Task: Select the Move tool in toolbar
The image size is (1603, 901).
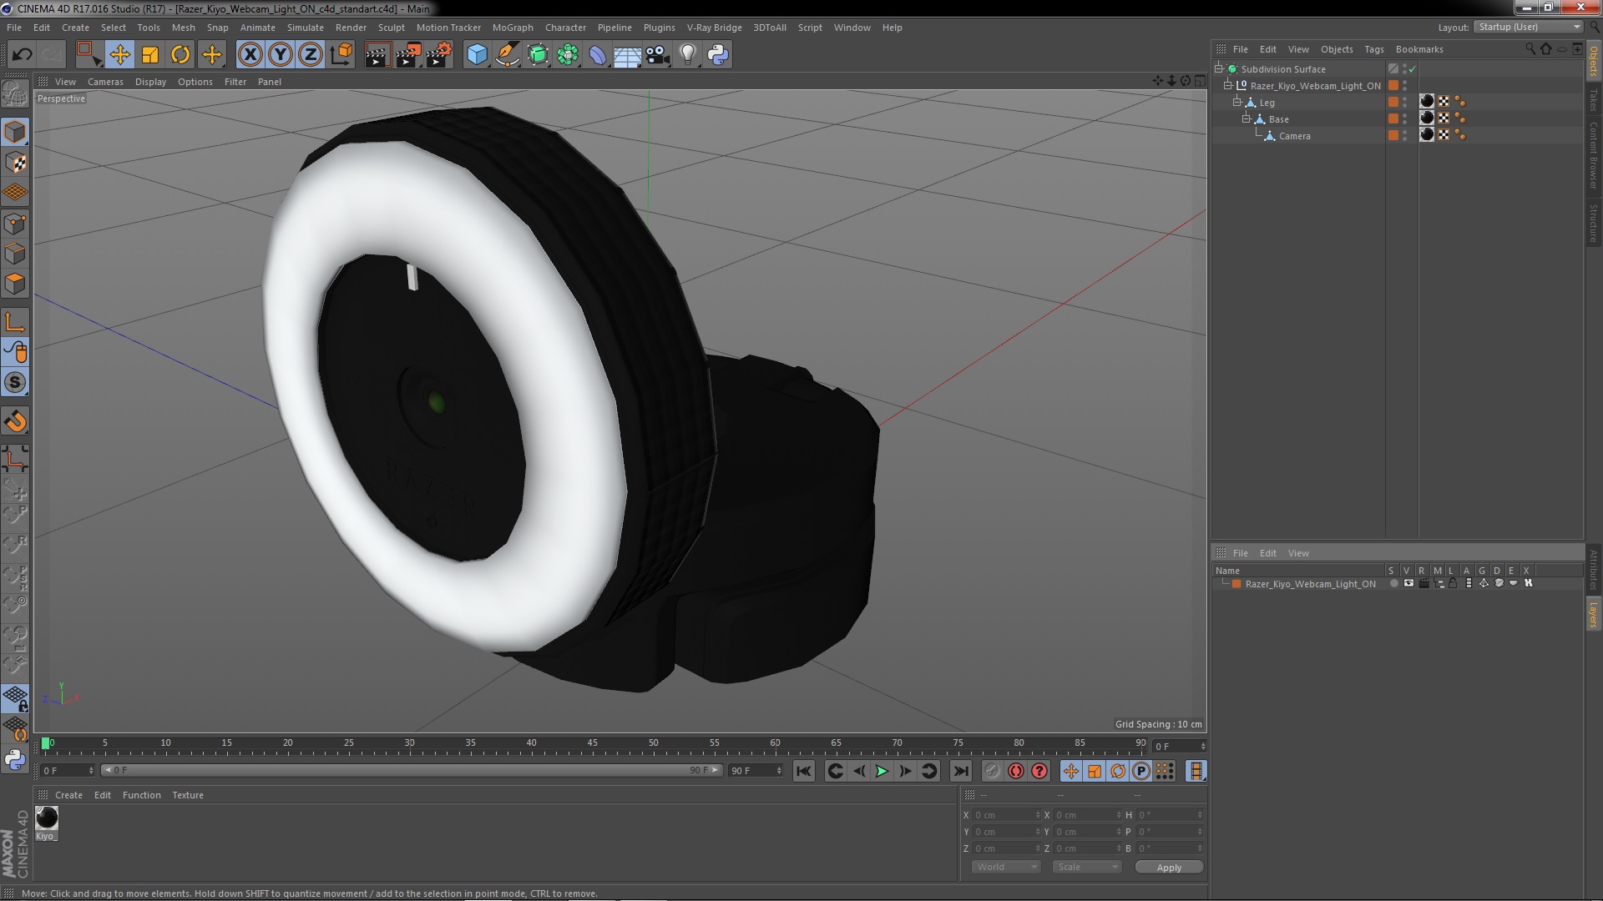Action: click(119, 55)
